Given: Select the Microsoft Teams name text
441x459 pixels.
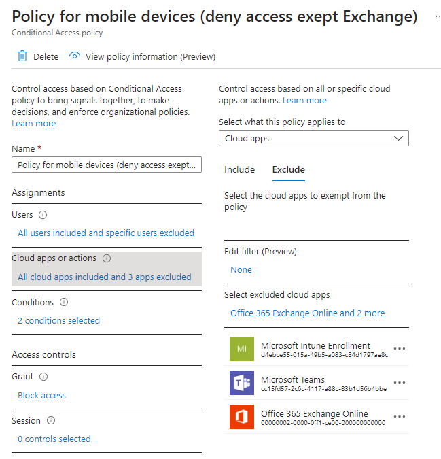Looking at the screenshot, I should [293, 379].
